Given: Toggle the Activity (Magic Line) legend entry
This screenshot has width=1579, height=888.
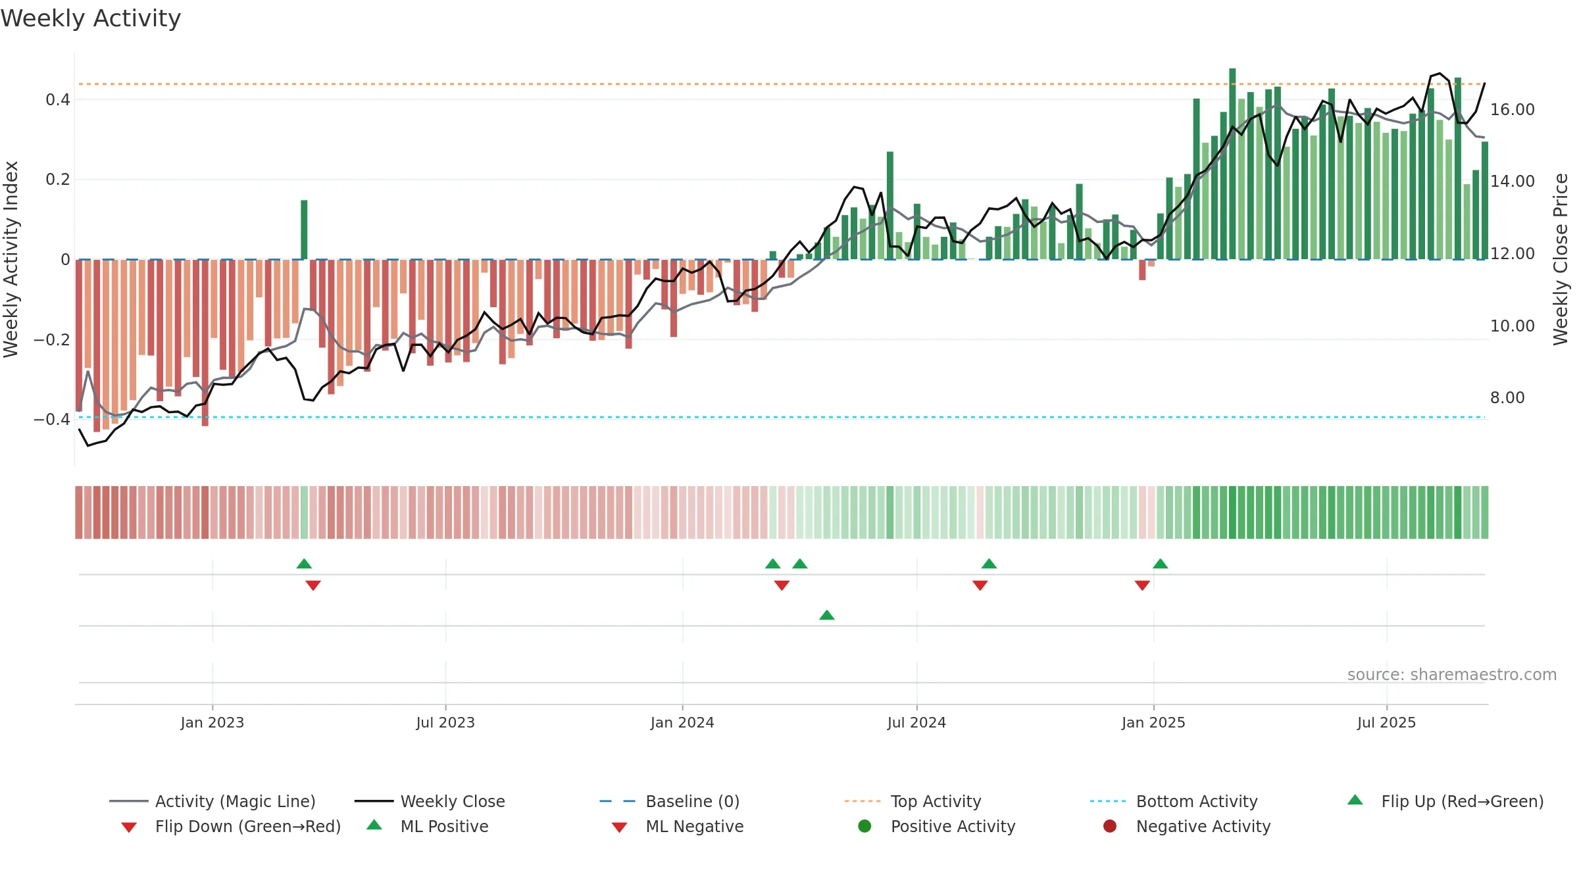Looking at the screenshot, I should click(213, 801).
